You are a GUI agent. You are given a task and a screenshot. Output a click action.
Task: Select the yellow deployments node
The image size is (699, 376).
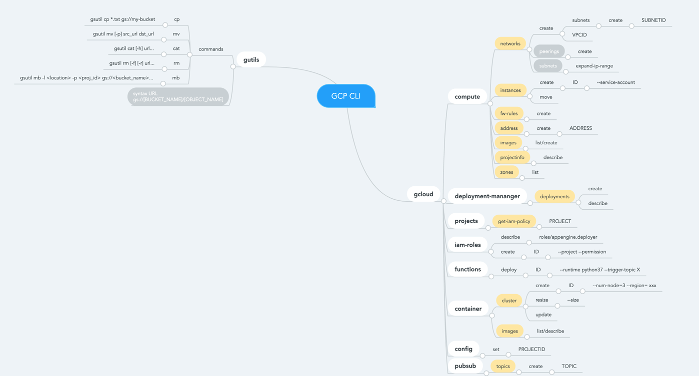point(554,197)
